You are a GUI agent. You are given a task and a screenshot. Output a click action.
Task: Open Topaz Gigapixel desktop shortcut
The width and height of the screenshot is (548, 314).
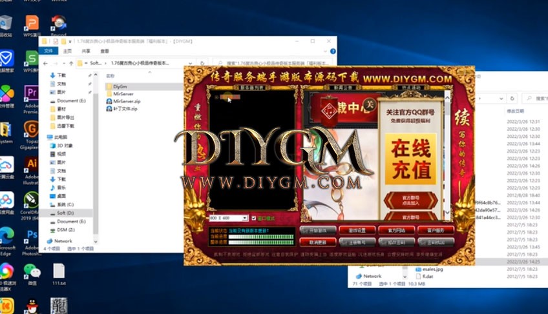tap(32, 135)
